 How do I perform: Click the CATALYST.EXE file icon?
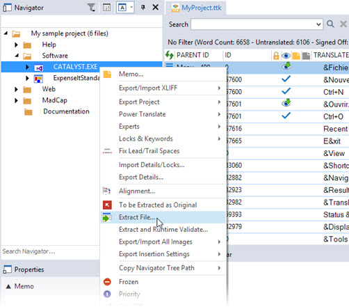(39, 68)
